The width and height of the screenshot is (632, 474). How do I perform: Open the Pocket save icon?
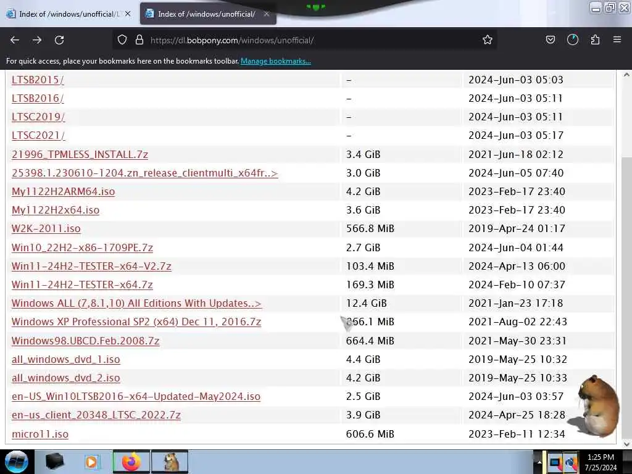pyautogui.click(x=550, y=40)
